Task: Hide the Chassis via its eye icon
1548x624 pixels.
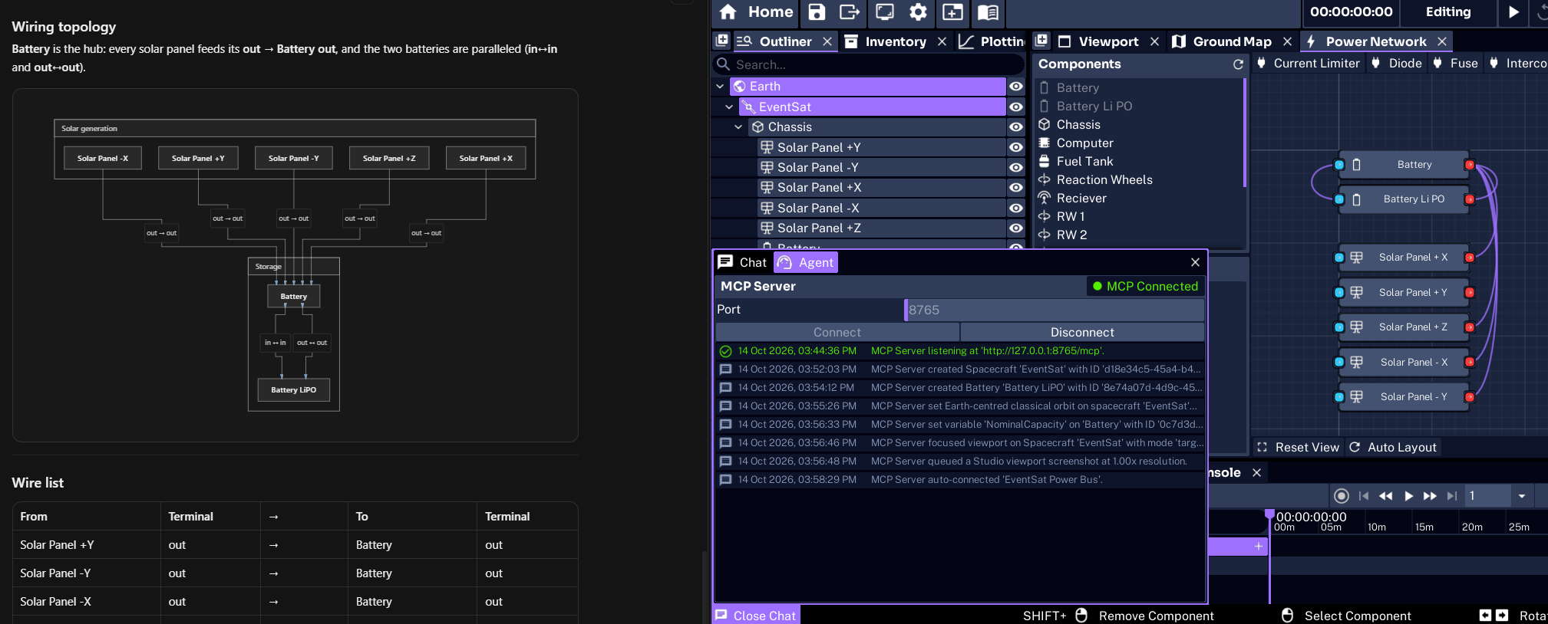Action: [1016, 127]
